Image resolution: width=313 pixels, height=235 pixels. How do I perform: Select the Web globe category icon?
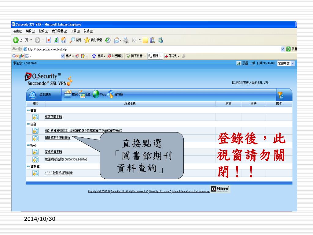tap(96, 94)
